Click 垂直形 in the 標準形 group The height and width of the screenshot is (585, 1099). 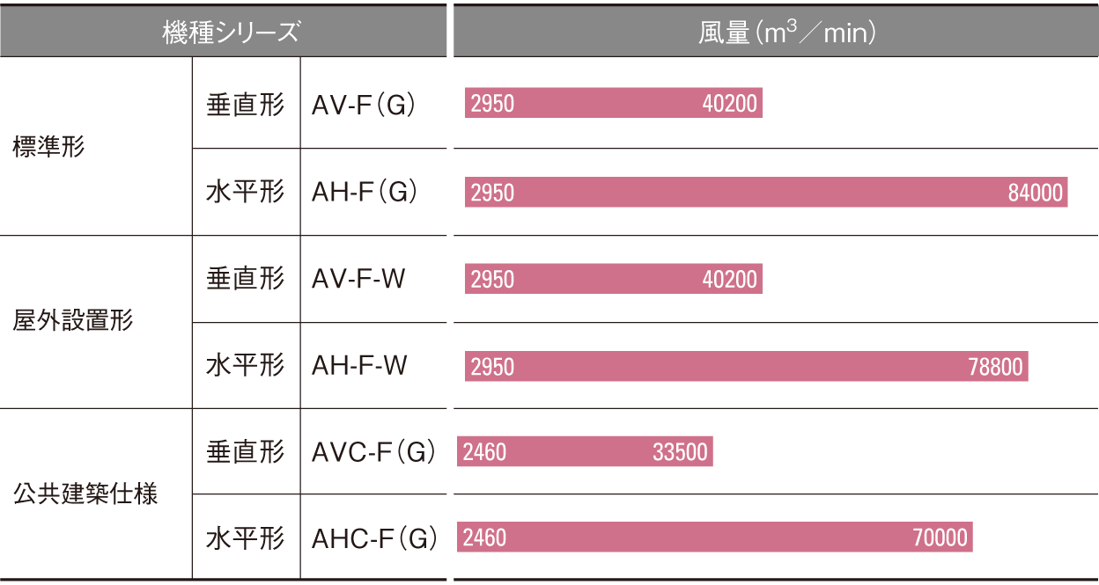point(246,105)
